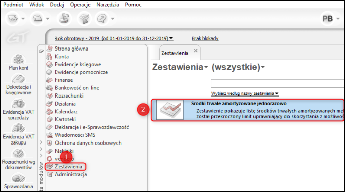The image size is (345, 192).
Task: Click the Strona główna module icon
Action: [50, 49]
